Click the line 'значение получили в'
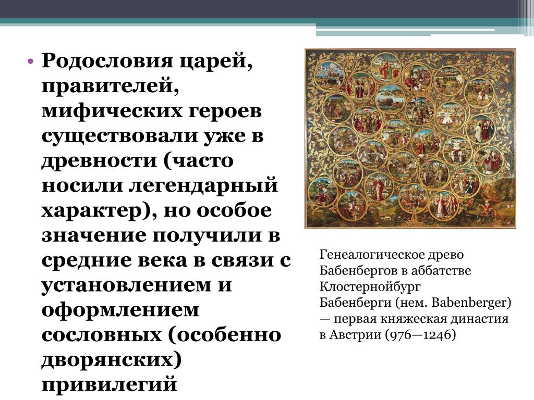 pyautogui.click(x=161, y=235)
